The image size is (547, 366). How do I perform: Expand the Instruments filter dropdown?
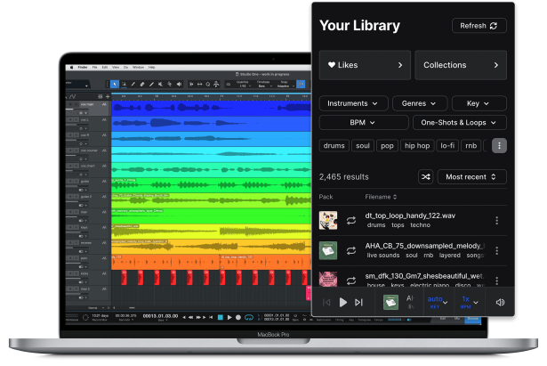click(x=353, y=103)
